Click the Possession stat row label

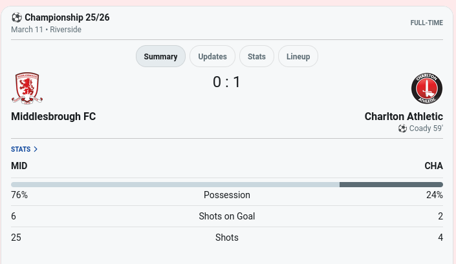[227, 195]
